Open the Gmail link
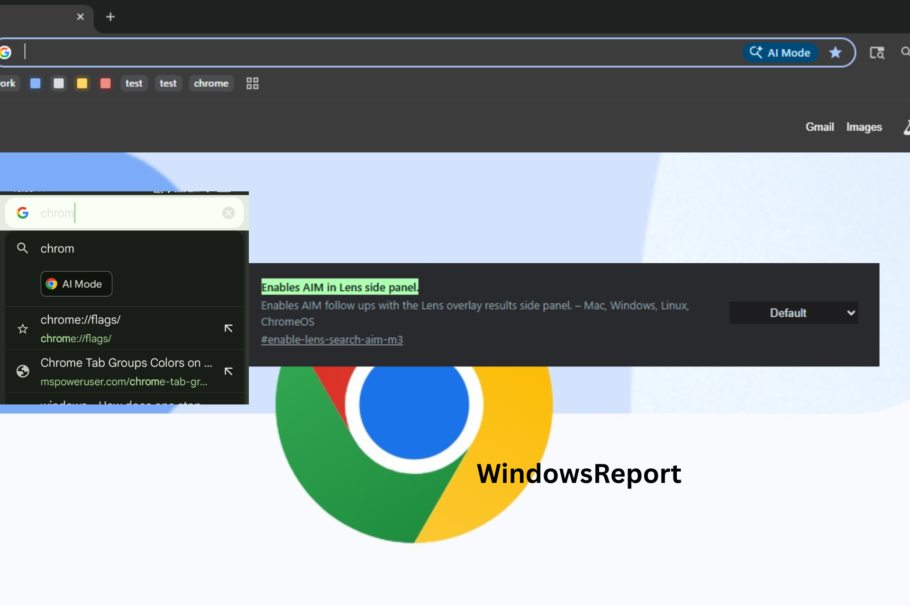The image size is (910, 606). pos(819,127)
